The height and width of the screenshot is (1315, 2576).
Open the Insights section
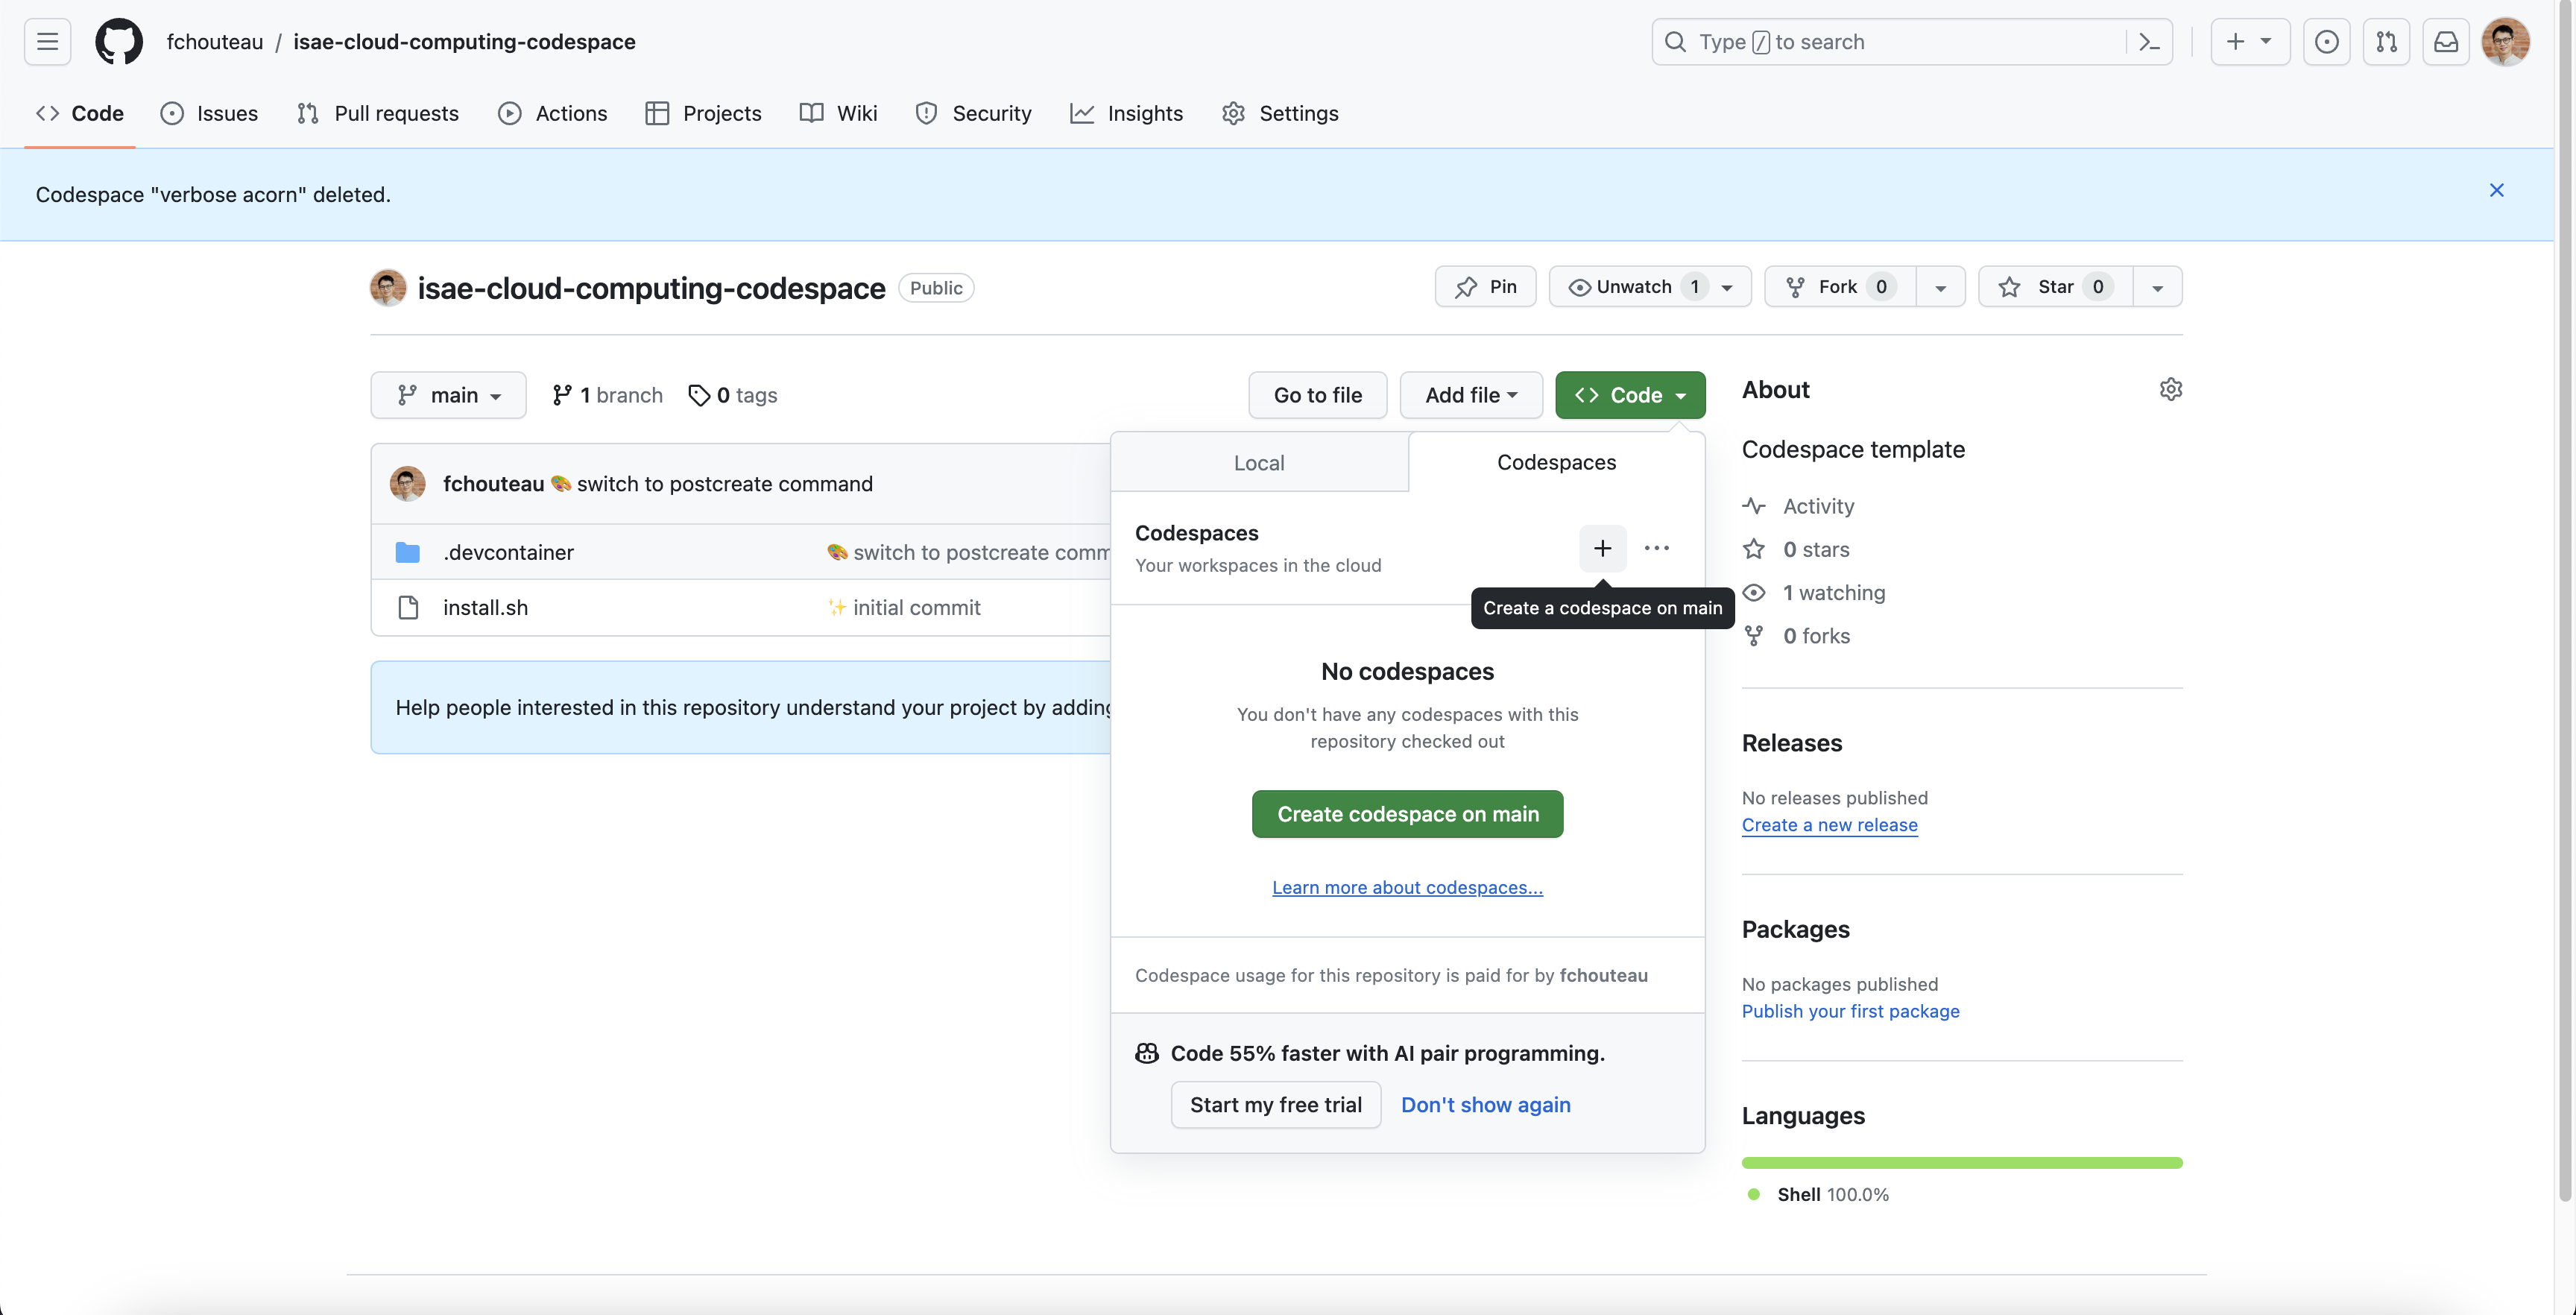pos(1126,113)
